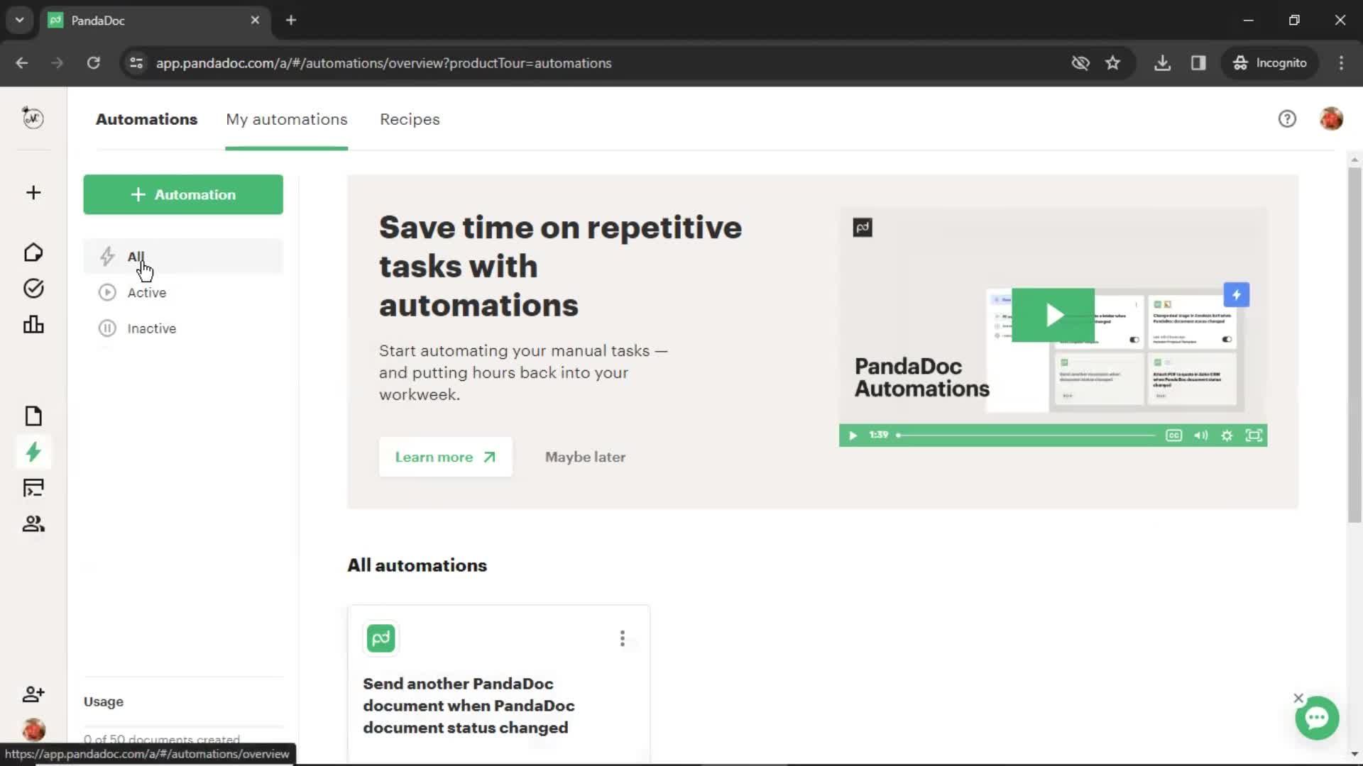Toggle the Active automations filter
The image size is (1363, 766).
click(x=147, y=292)
